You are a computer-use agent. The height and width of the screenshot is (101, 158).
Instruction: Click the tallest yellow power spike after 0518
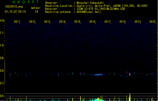pos(130,97)
